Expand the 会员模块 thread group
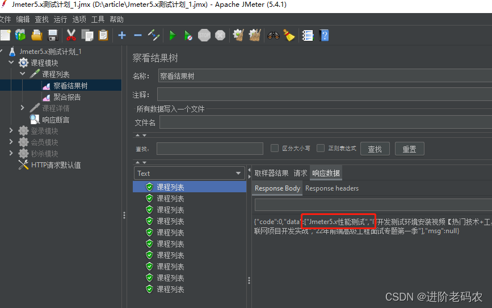The image size is (492, 308). (x=11, y=141)
